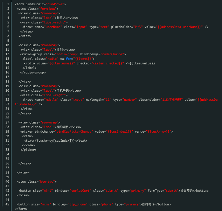Click the {{casIndex1}} value on line 29
222x211 pixels.
(x=119, y=132)
